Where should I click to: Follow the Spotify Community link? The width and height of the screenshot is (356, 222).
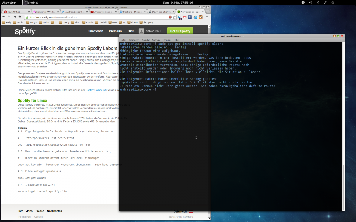(96, 90)
